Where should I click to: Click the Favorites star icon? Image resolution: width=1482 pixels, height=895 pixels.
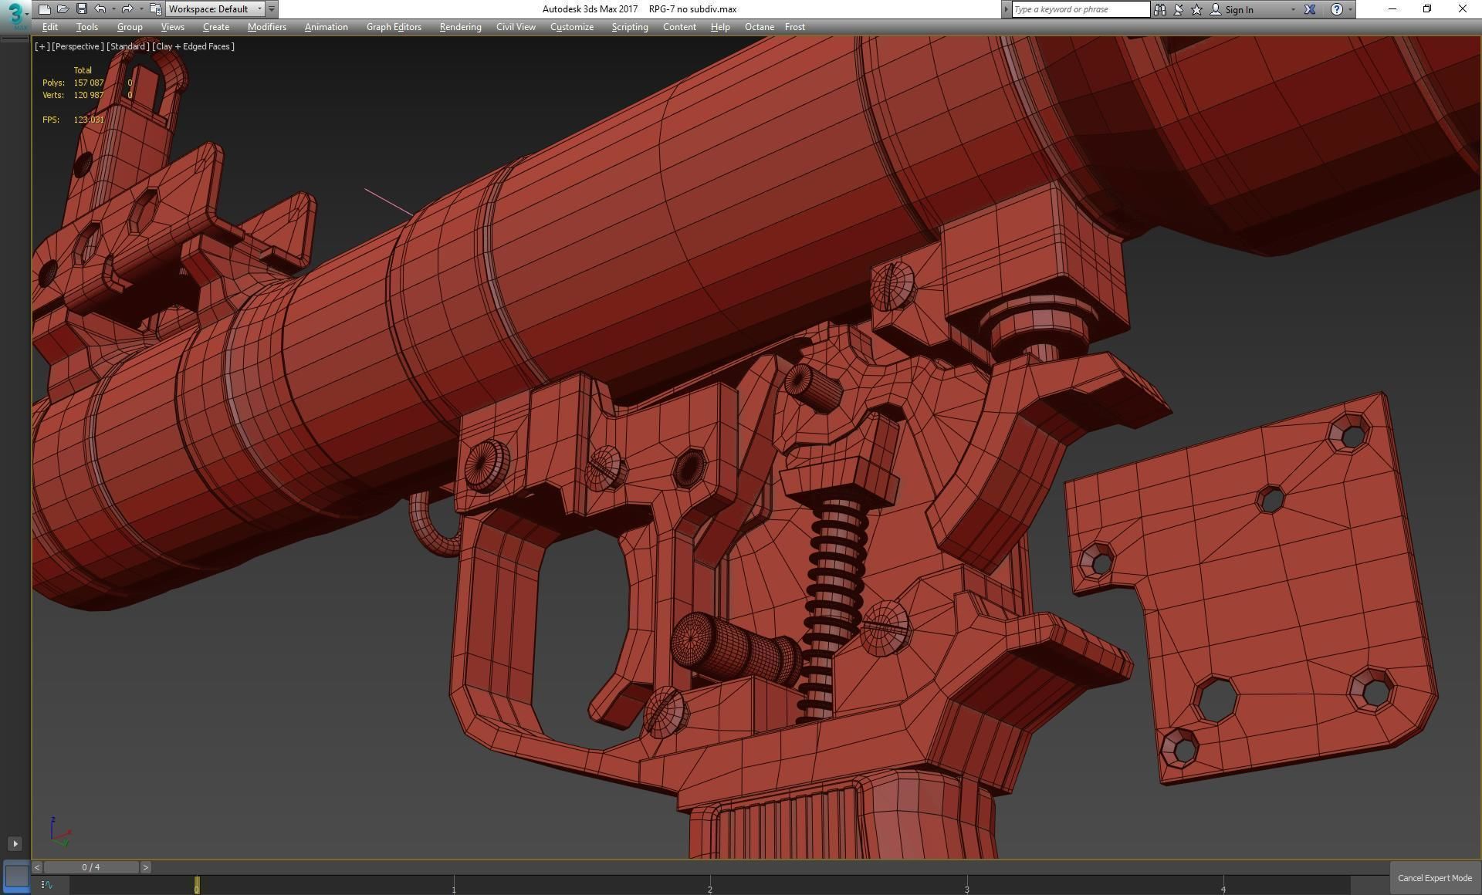(x=1196, y=9)
